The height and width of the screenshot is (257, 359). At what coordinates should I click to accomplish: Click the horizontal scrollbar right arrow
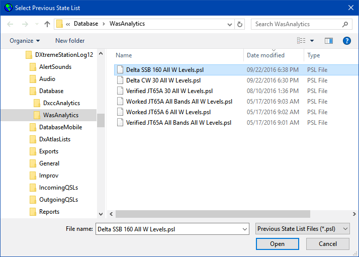[354, 214]
